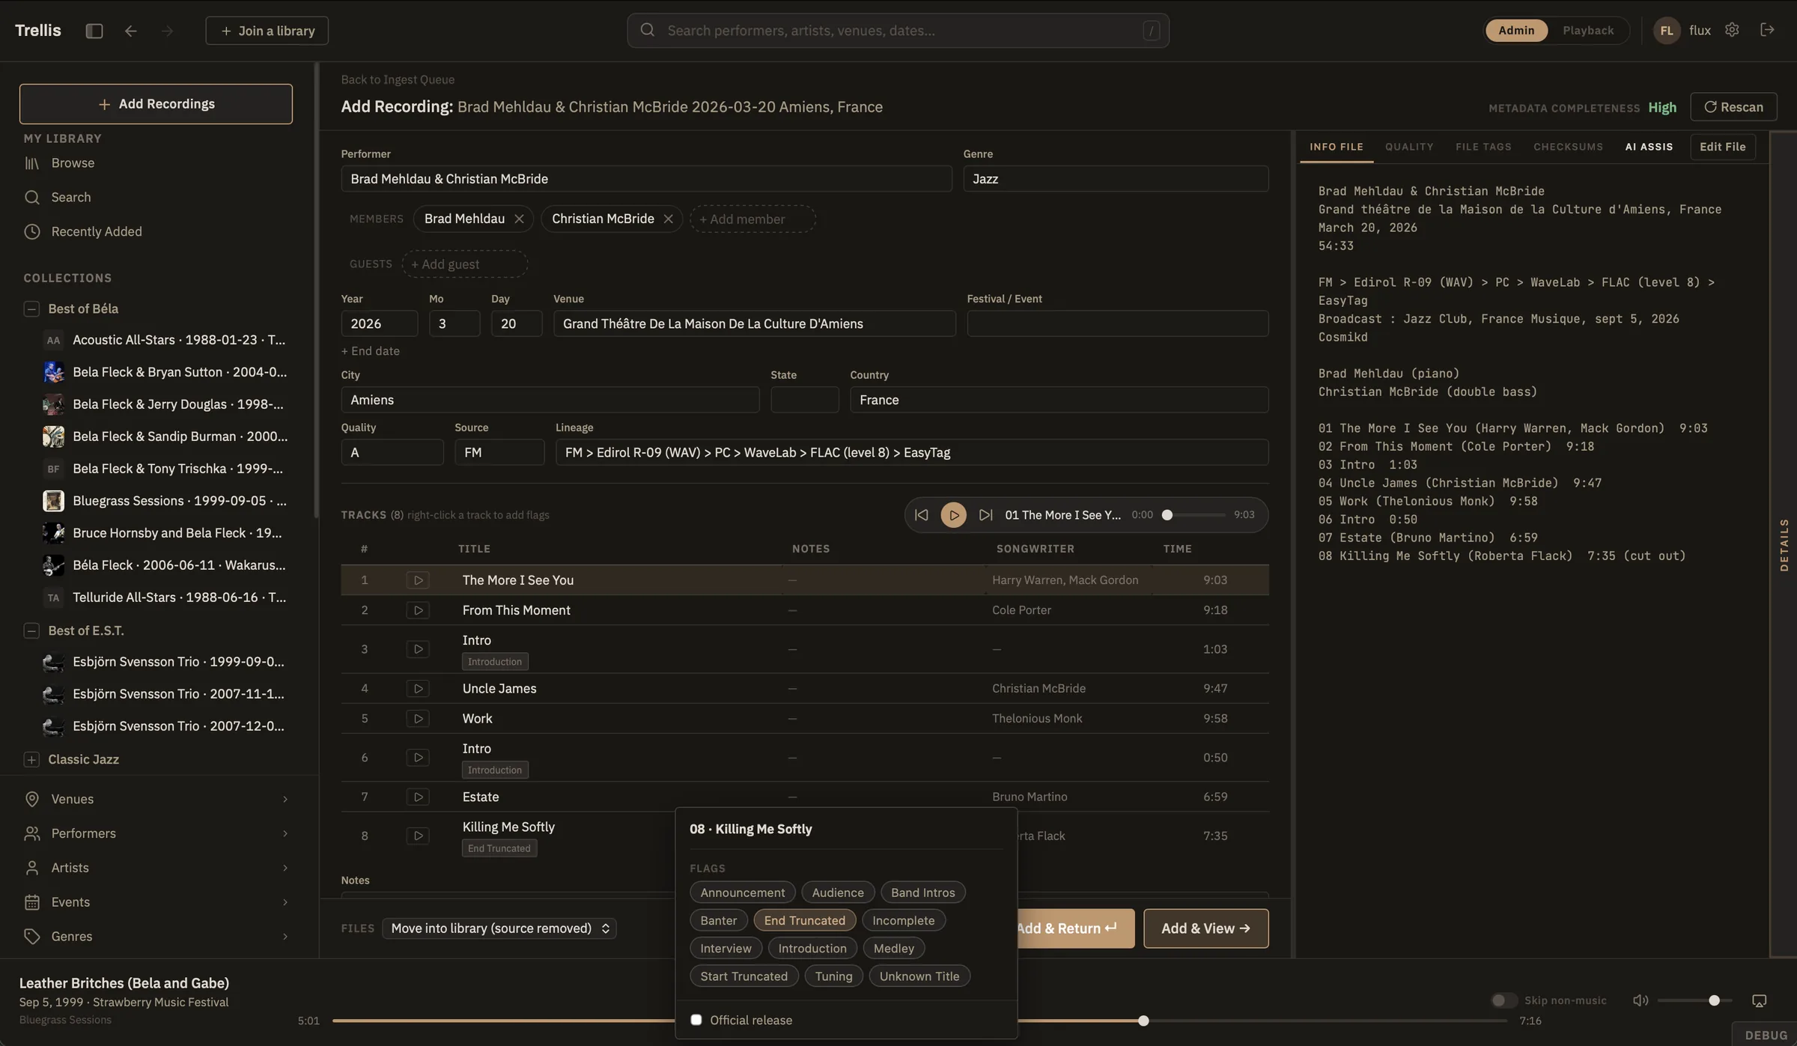
Task: Open settings gear icon
Action: [1732, 30]
